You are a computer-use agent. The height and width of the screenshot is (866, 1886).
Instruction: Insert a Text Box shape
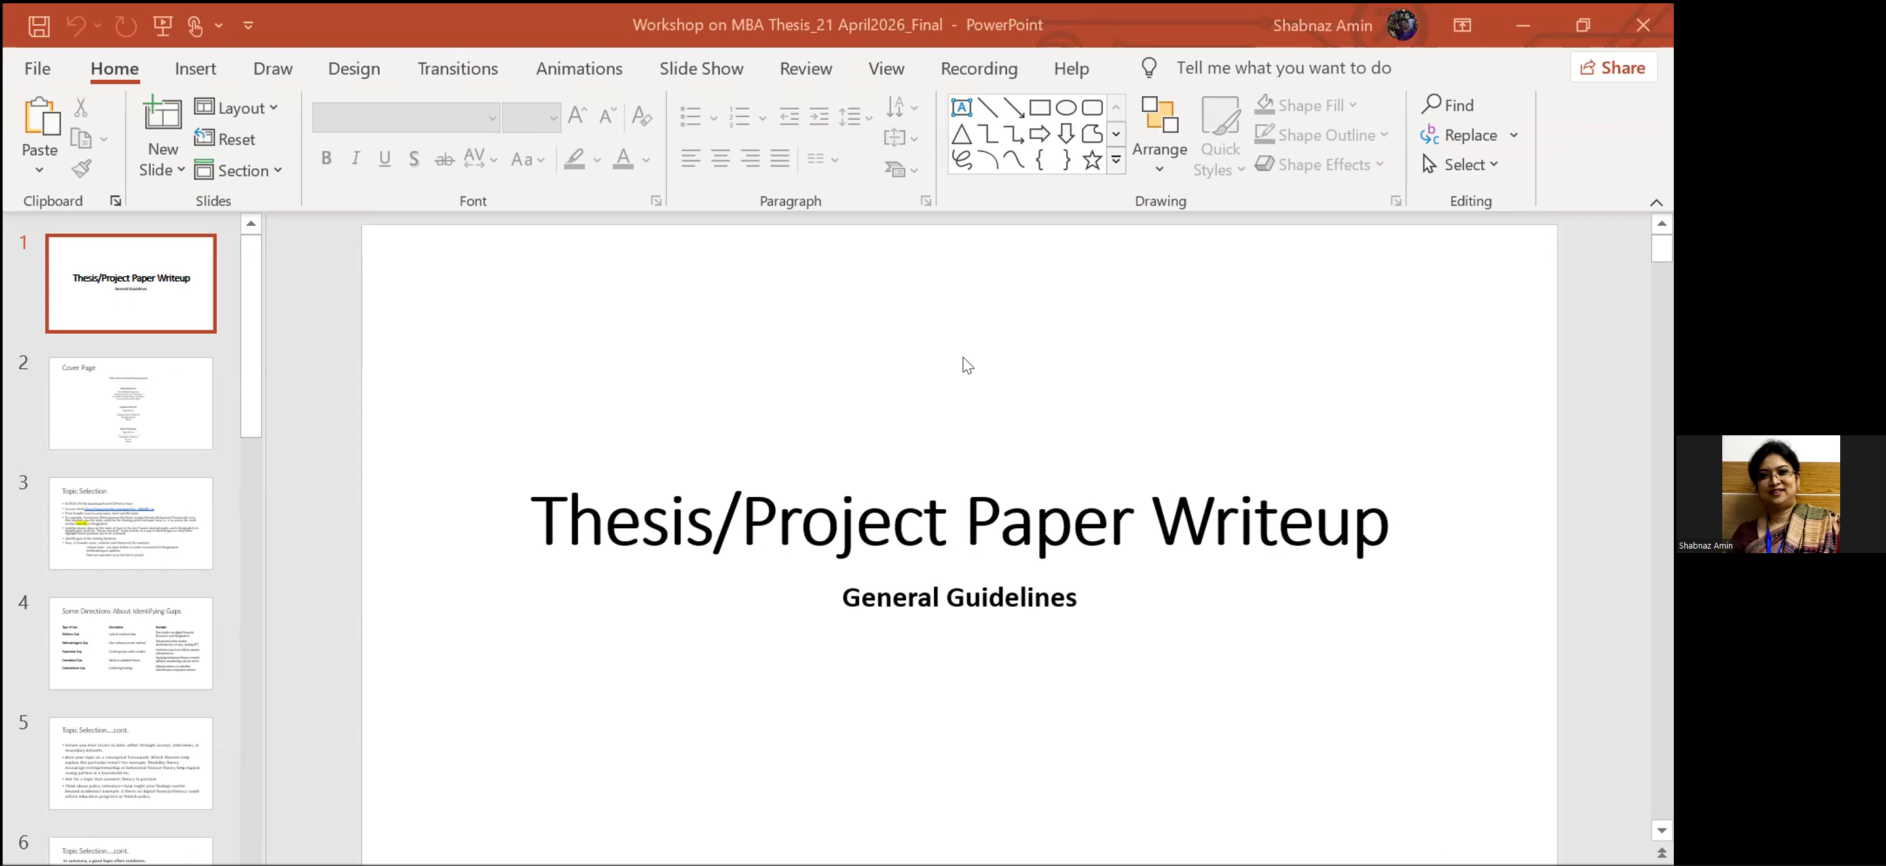coord(961,107)
